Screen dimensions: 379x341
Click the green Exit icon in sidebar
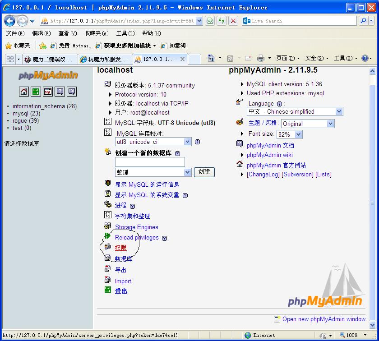click(36, 92)
